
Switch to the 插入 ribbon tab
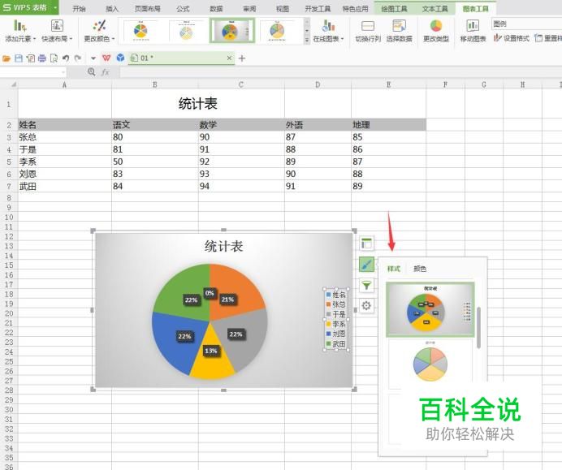112,9
